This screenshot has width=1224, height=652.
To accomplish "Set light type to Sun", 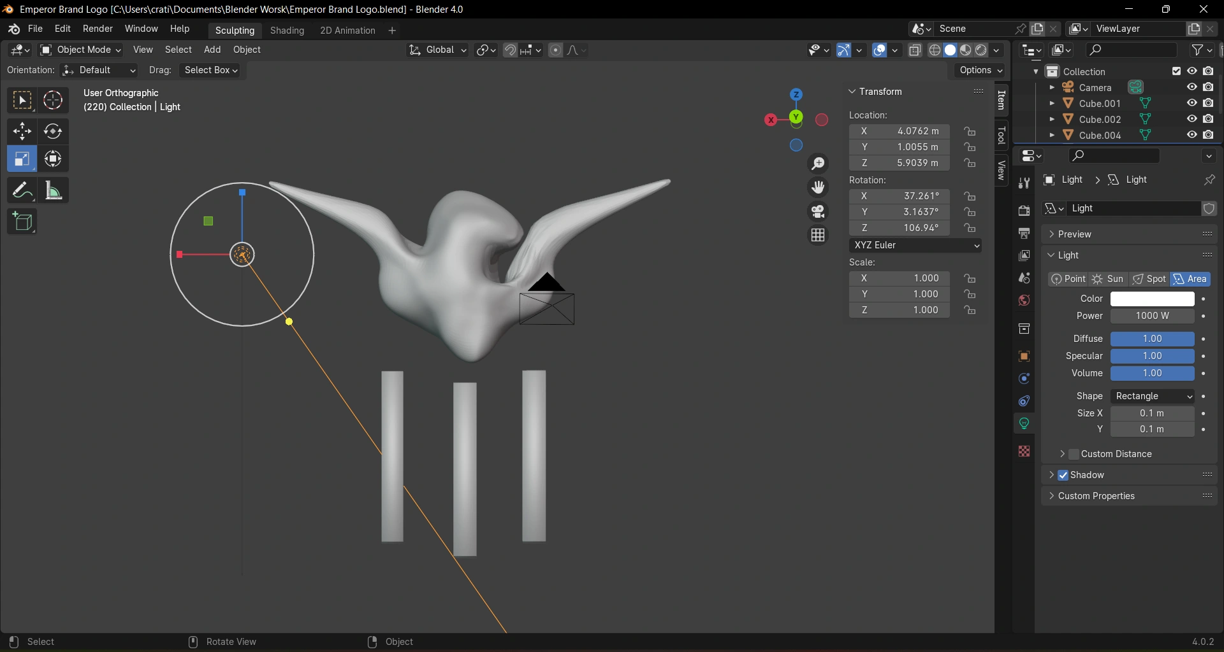I will [x=1109, y=280].
